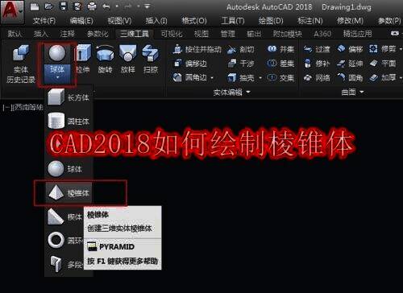Click the 圆角边 fillet edge tool
This screenshot has height=293, width=403.
189,77
